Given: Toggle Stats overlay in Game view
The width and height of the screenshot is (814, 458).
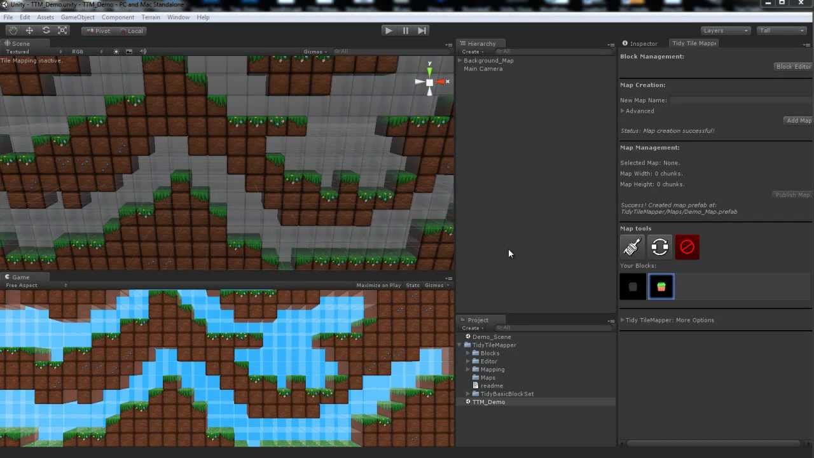Looking at the screenshot, I should tap(413, 286).
